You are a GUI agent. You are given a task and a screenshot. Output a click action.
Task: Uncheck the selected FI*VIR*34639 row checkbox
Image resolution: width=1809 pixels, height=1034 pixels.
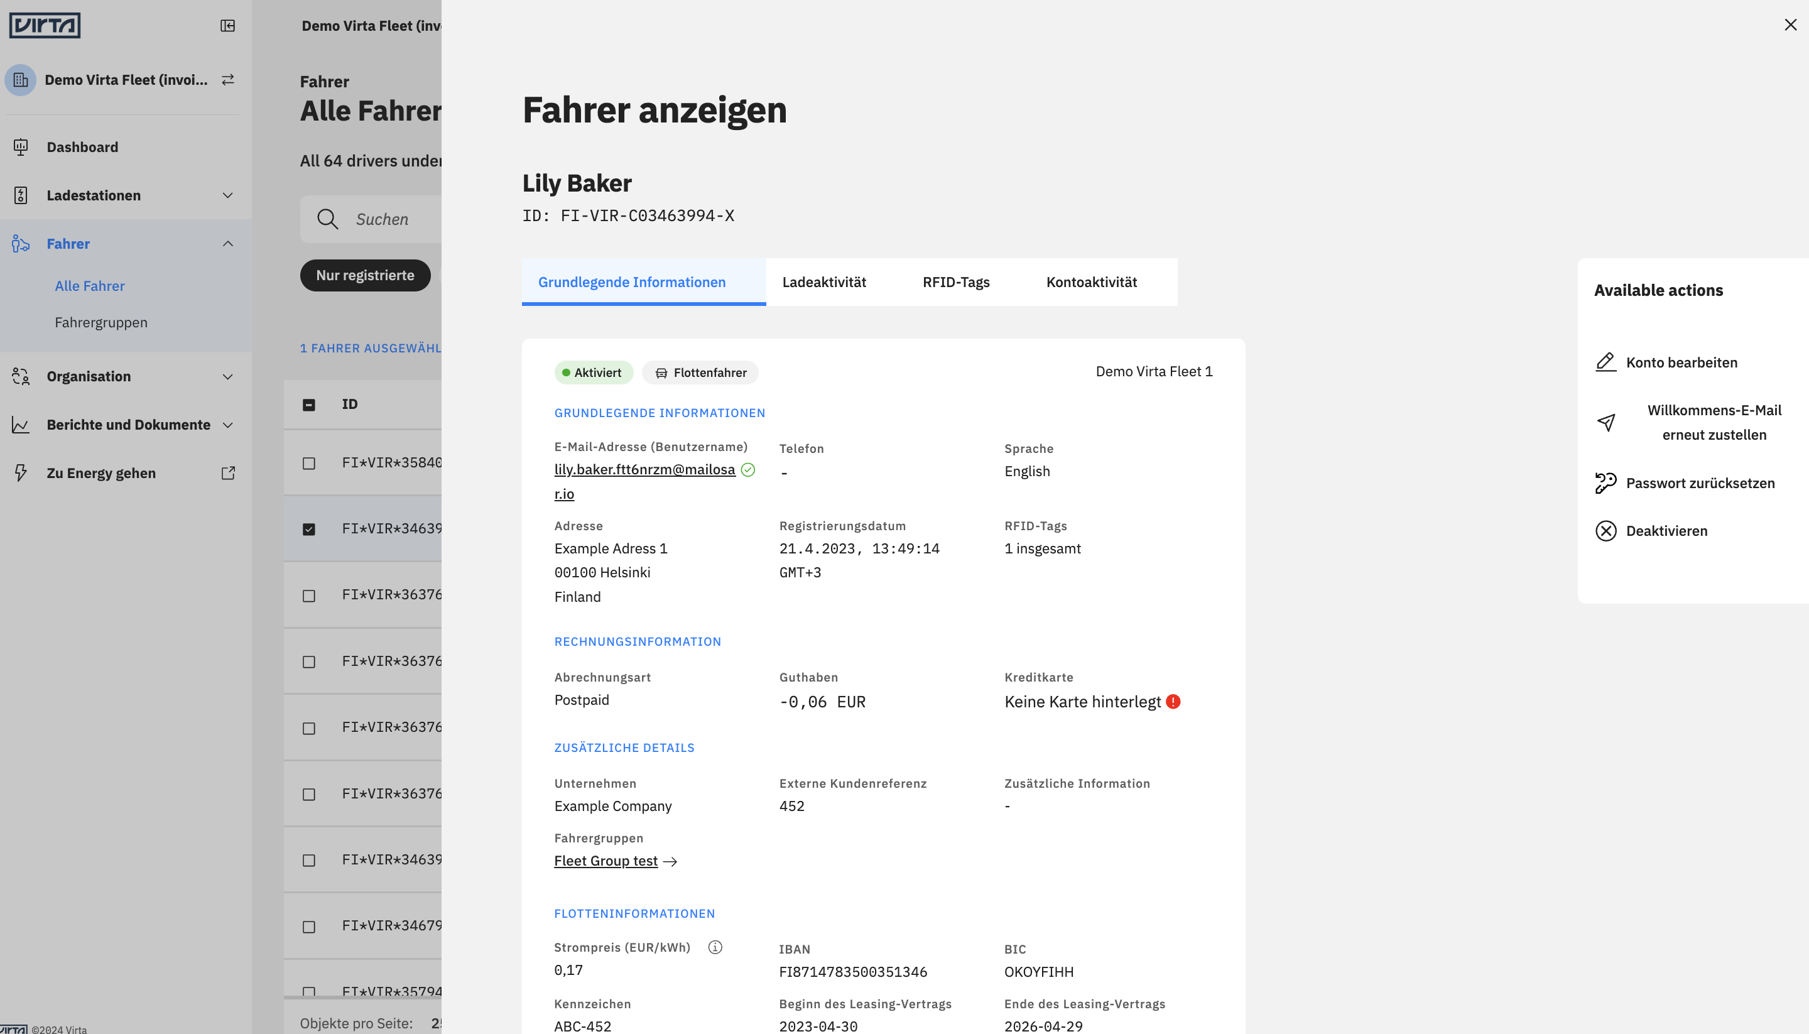coord(309,529)
